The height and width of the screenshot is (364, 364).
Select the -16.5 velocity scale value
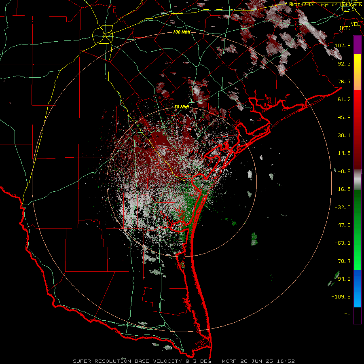click(x=343, y=189)
